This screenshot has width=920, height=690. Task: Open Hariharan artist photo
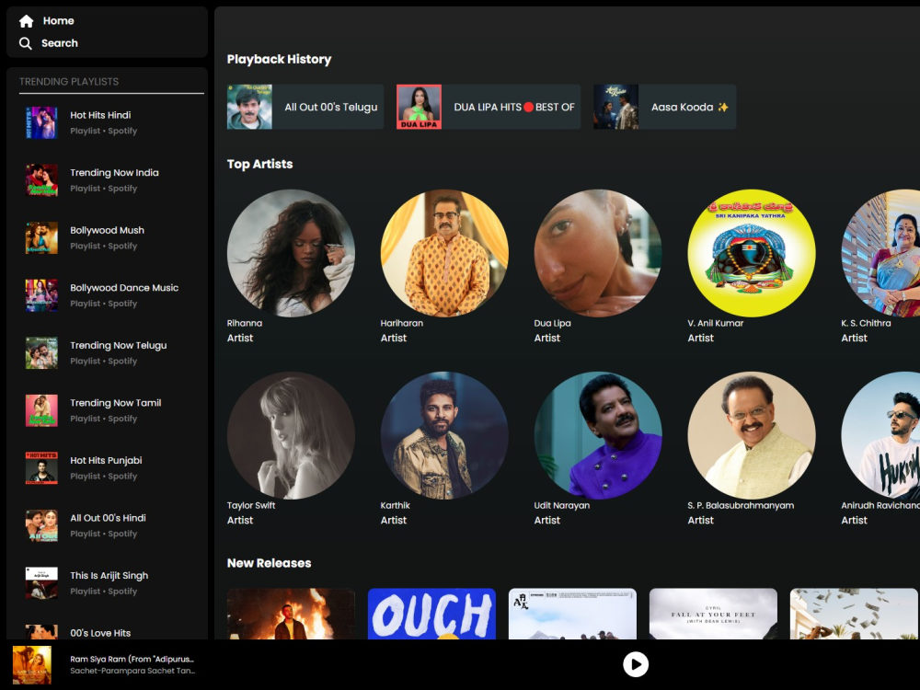[444, 253]
